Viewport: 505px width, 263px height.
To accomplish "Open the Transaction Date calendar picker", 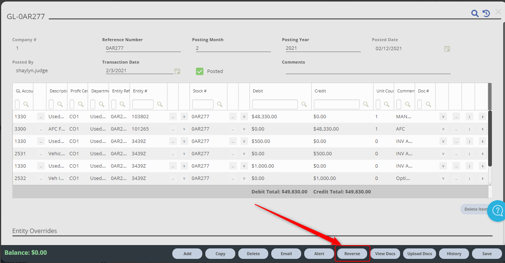I will click(x=178, y=71).
